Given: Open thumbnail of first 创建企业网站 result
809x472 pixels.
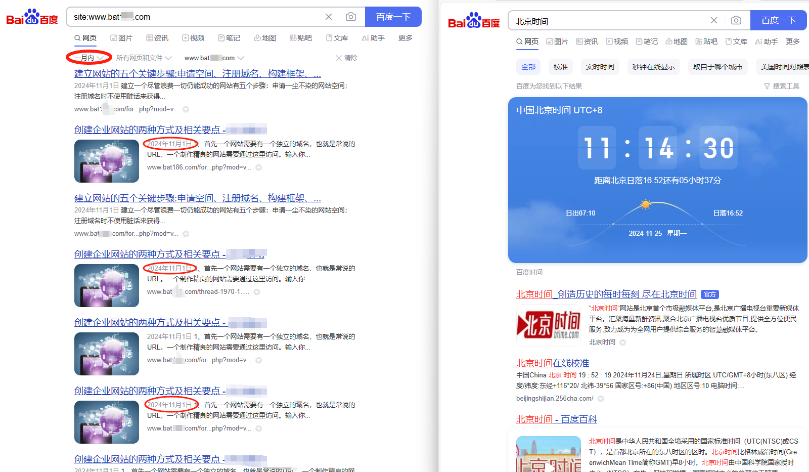Looking at the screenshot, I should (107, 161).
